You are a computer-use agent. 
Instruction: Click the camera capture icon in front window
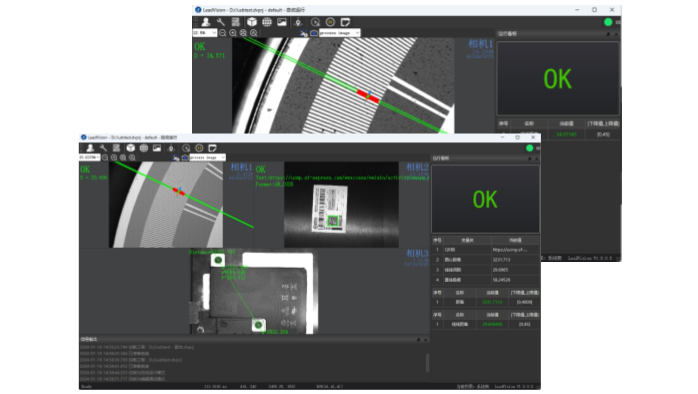[x=185, y=158]
